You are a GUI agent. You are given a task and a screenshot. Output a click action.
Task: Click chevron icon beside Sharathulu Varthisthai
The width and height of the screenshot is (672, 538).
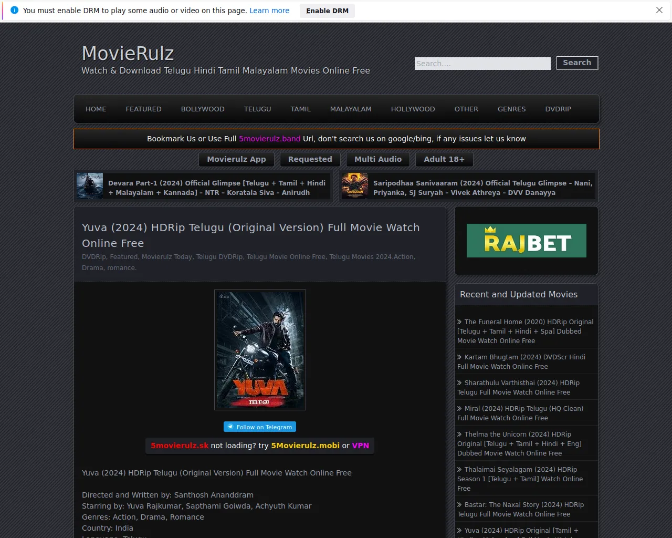click(x=459, y=383)
